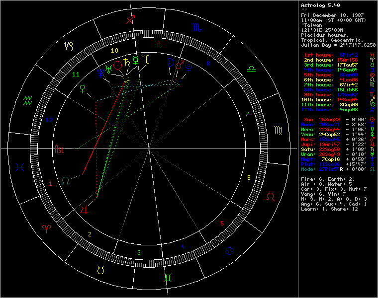Click the green Aquarius waves on the wheel
The image size is (378, 298).
27,102
